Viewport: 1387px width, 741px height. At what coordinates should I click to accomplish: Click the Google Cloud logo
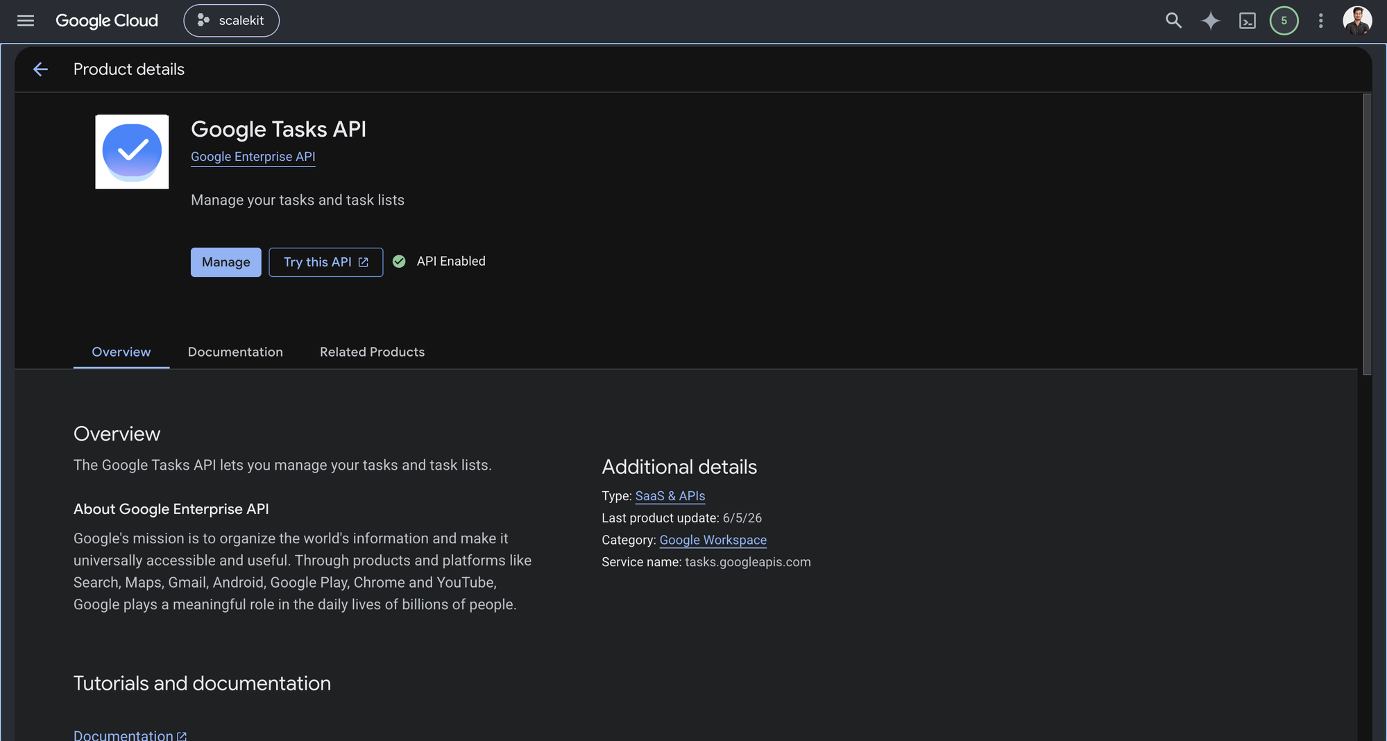pos(107,21)
